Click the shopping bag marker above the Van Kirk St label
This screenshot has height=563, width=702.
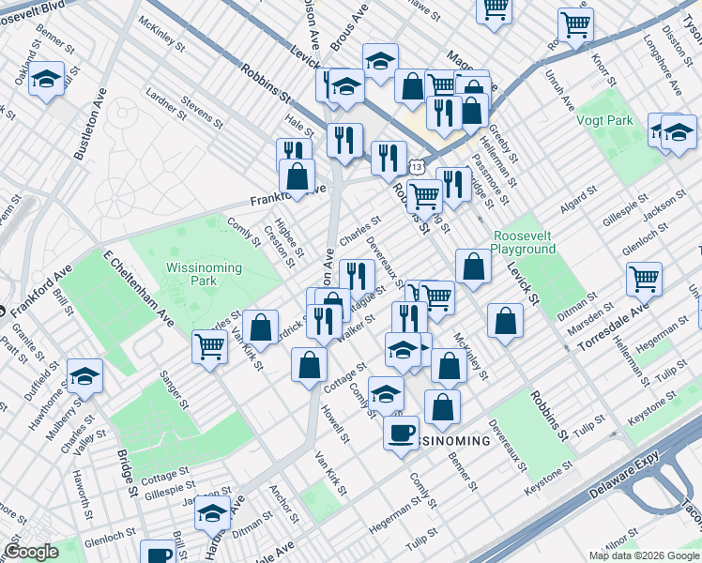(261, 328)
